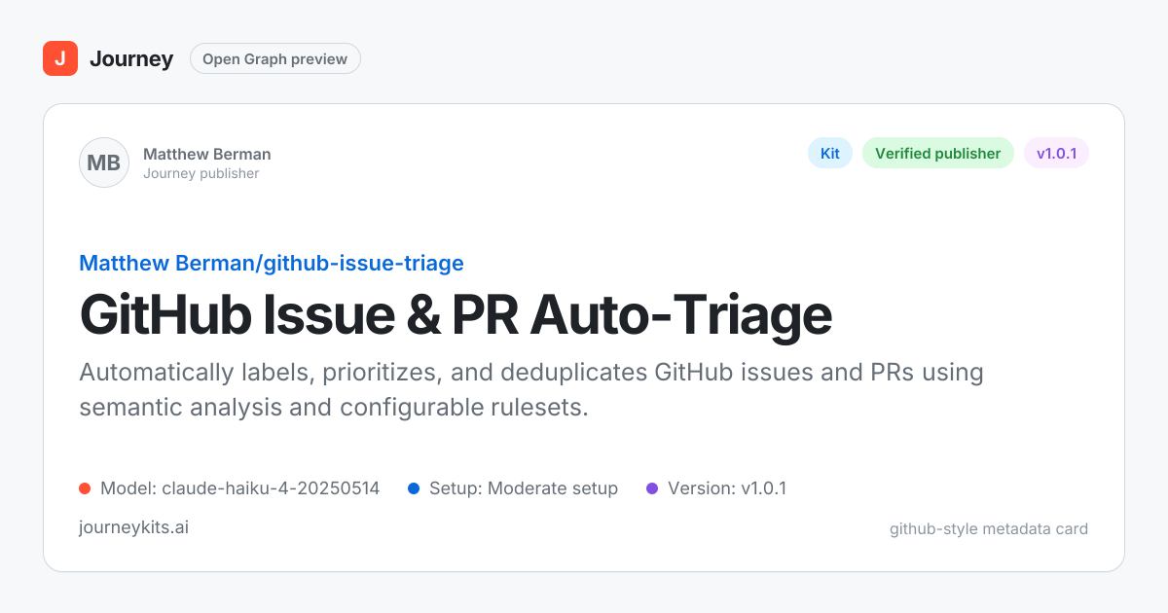Click the github-style metadata card caption
Screen dimensions: 1168x613
coord(989,529)
